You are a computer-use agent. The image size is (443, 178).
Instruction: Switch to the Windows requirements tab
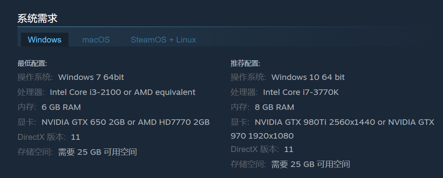pyautogui.click(x=45, y=40)
